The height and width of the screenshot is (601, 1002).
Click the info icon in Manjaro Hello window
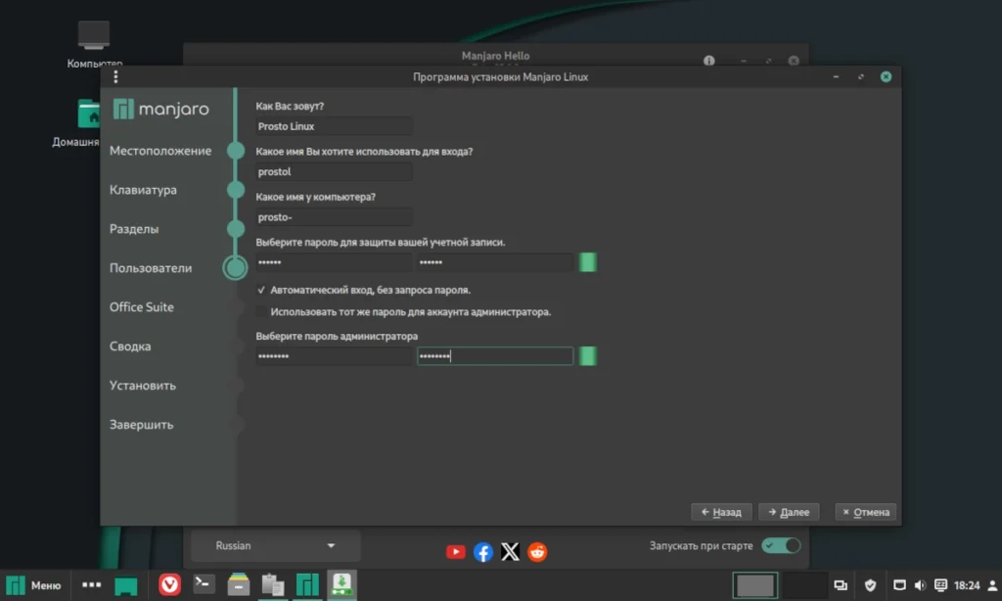[x=709, y=61]
